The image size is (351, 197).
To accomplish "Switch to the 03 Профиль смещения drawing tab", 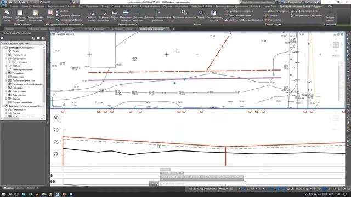I will tap(154, 29).
